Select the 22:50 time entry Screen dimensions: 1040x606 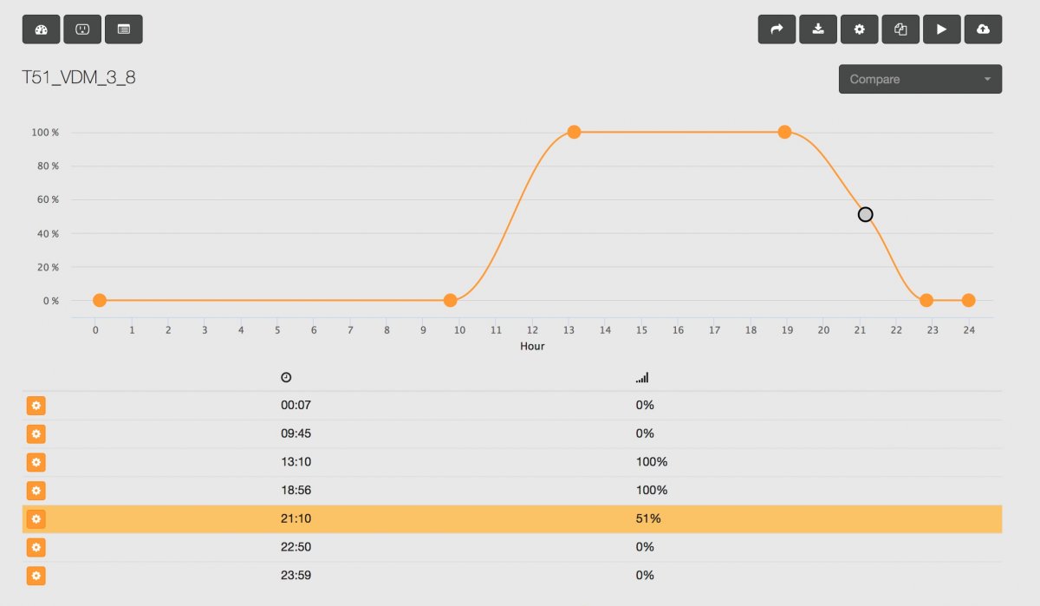(x=296, y=547)
